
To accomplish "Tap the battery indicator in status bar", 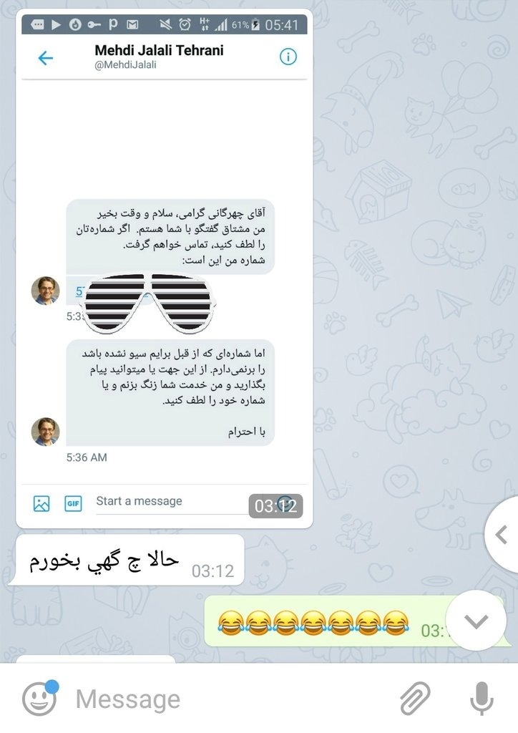I will tap(255, 25).
